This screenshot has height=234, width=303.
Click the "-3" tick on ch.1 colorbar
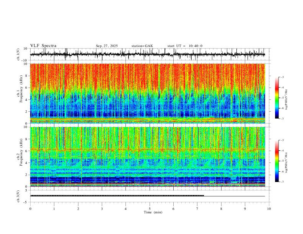coord(282,77)
